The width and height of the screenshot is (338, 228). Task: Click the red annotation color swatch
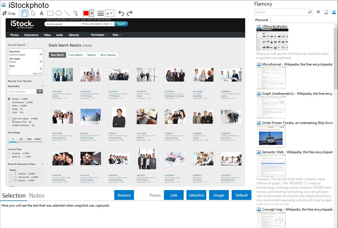pos(86,13)
